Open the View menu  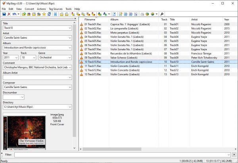pos(19,9)
